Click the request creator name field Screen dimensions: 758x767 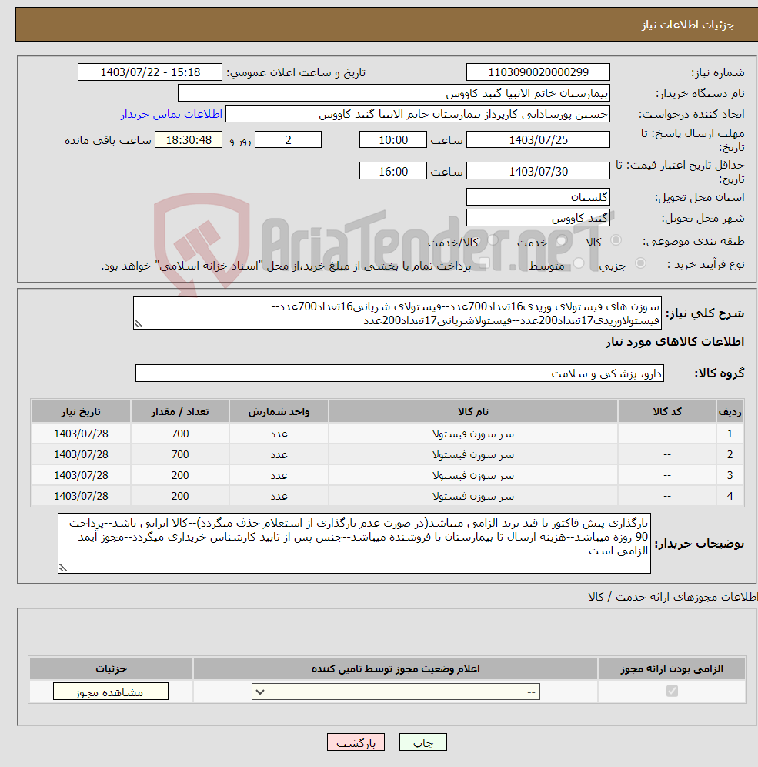(x=418, y=114)
